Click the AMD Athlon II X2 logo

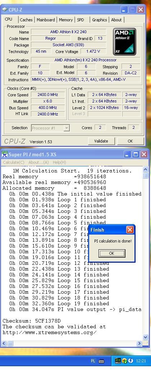(124, 42)
